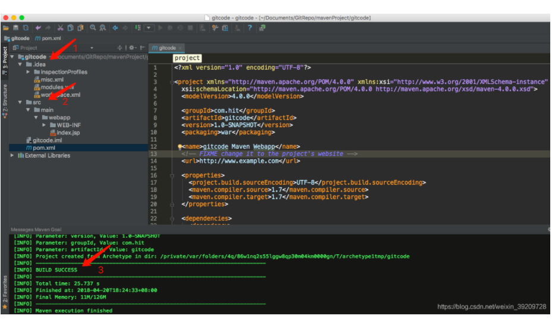
Task: Click the Cut scissors icon in toolbar
Action: tap(61, 28)
